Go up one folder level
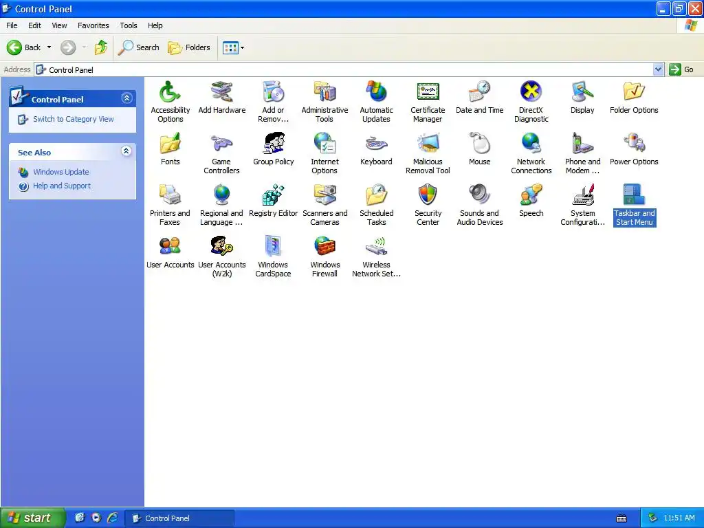This screenshot has width=704, height=528. 101,47
